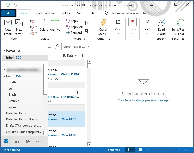Create a New Email
Viewport: 194px width, 153px height.
pos(8,27)
